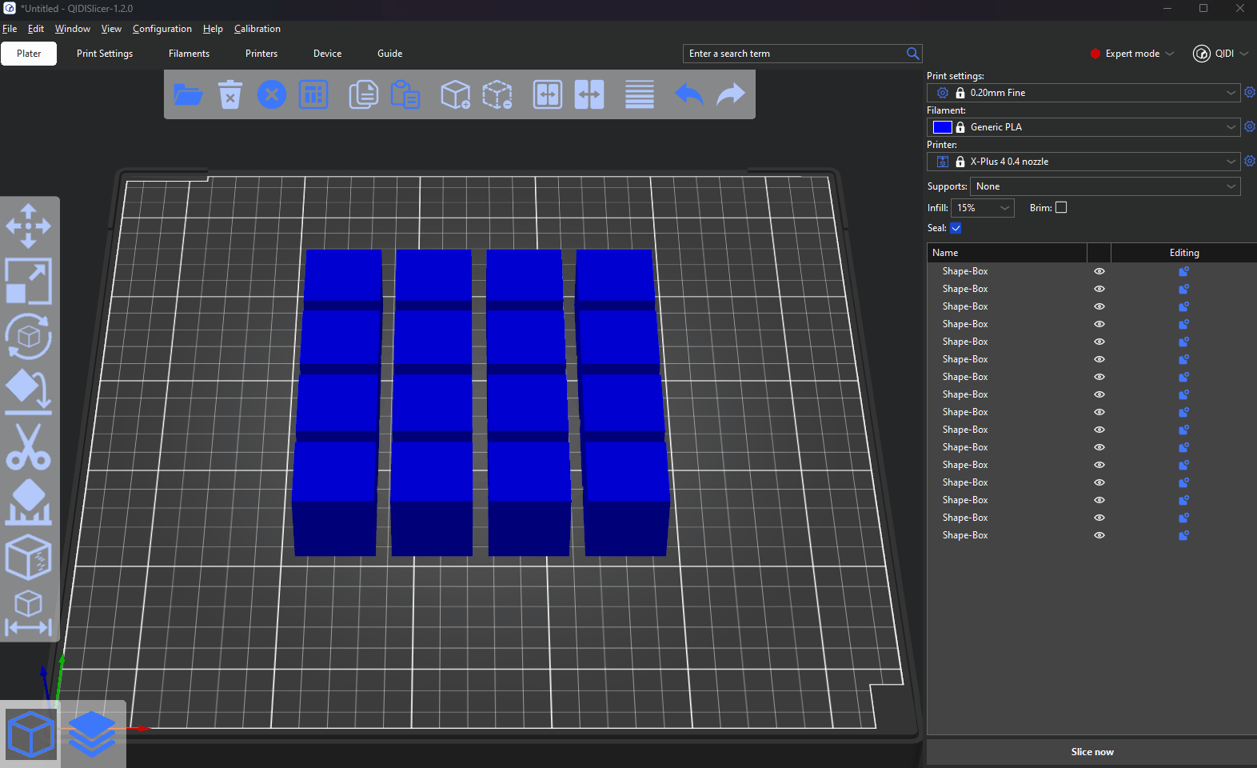Hide the first Shape-Box with its eye icon

pyautogui.click(x=1099, y=271)
